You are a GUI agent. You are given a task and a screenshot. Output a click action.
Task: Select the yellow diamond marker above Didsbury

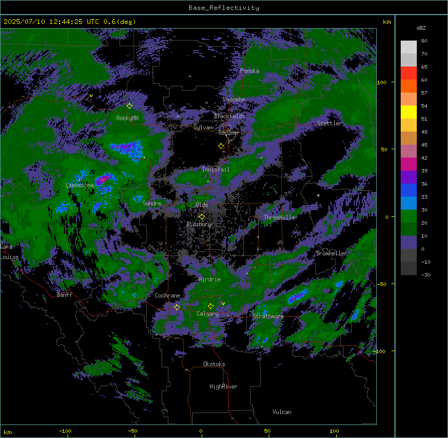coord(202,217)
